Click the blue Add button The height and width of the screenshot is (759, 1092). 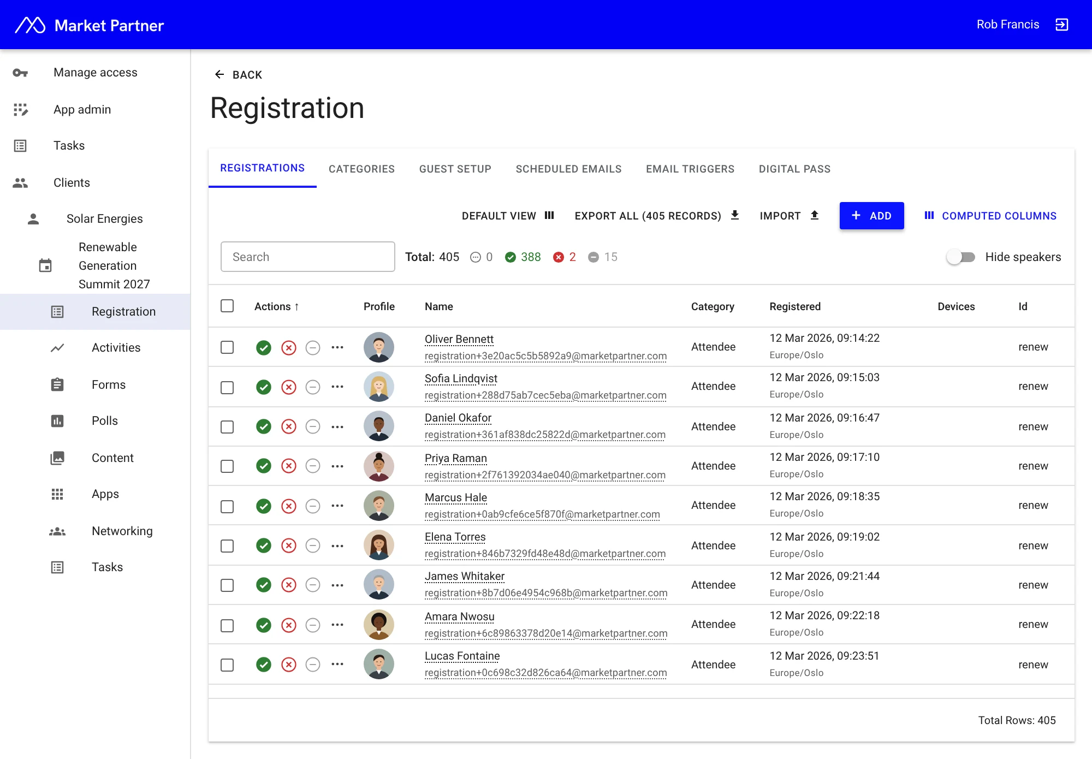(871, 216)
